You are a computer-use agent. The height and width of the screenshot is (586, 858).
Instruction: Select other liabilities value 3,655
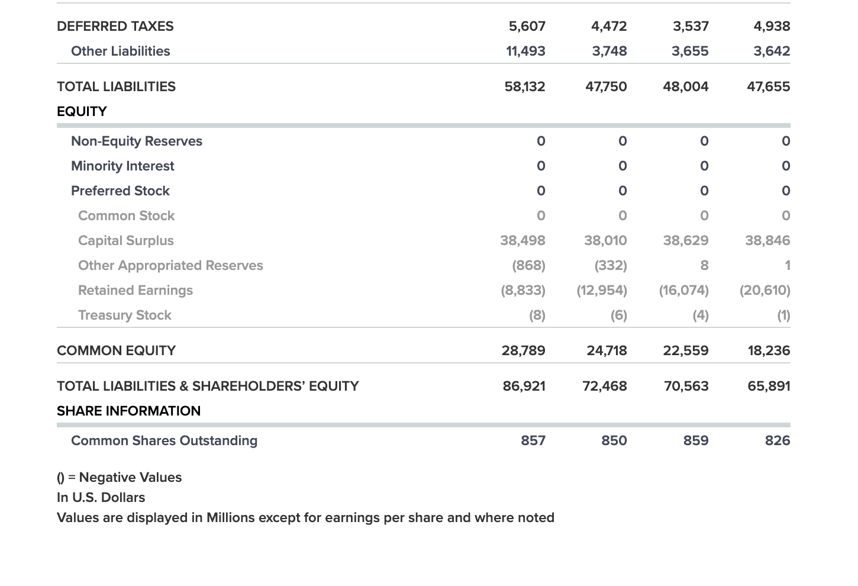(x=691, y=51)
